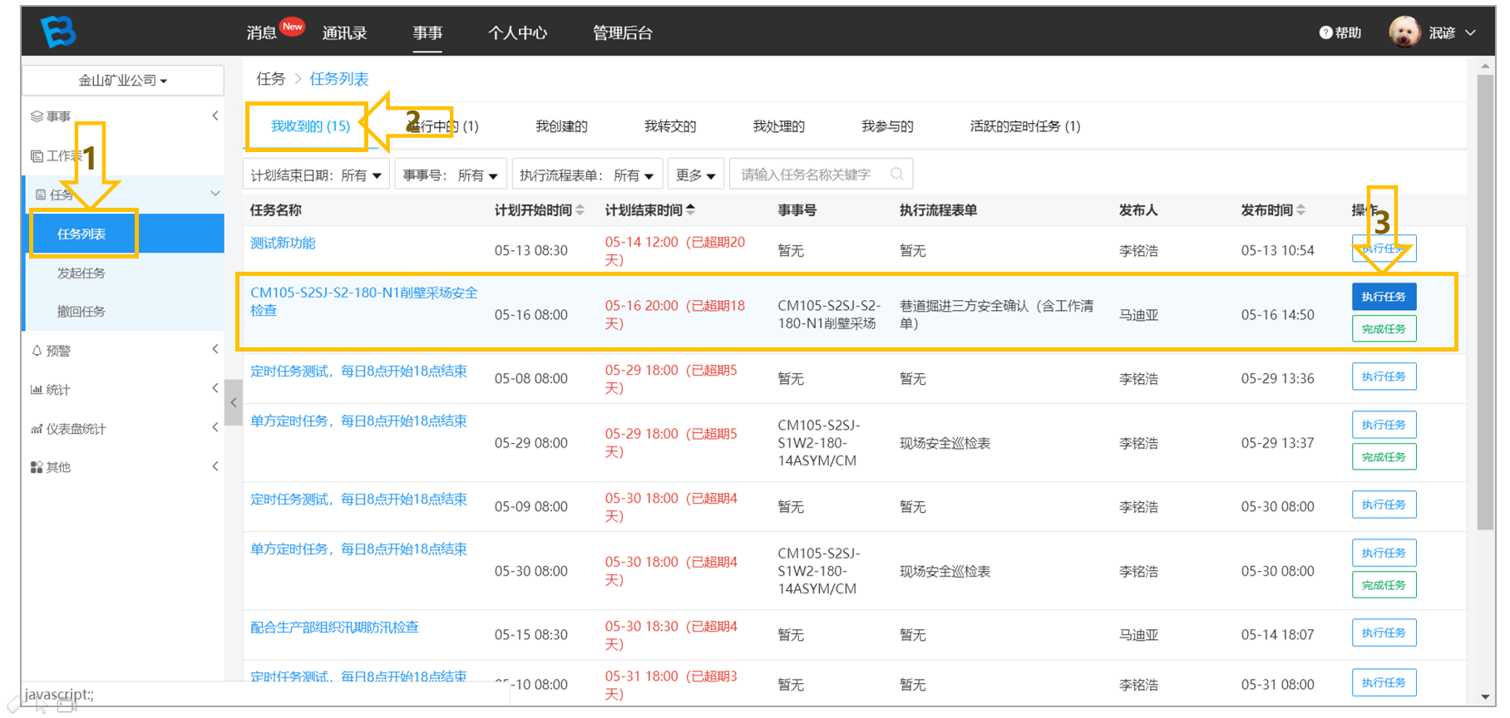Collapse the 任务 sidebar section chevron
The height and width of the screenshot is (718, 1510).
[x=215, y=194]
